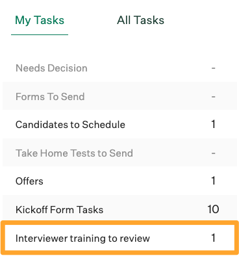This screenshot has height=258, width=239.
Task: Click the count 10 for Kickoff Form Tasks
Action: point(213,209)
